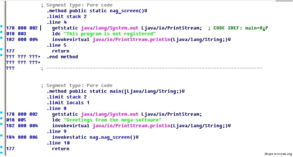Screen dimensions: 293x157
Task: Click breakpoint dot beside ".end method" line
Action: point(1,55)
